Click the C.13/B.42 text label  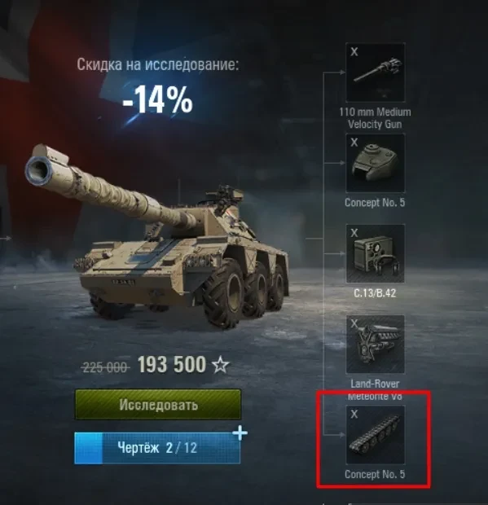[x=375, y=293]
